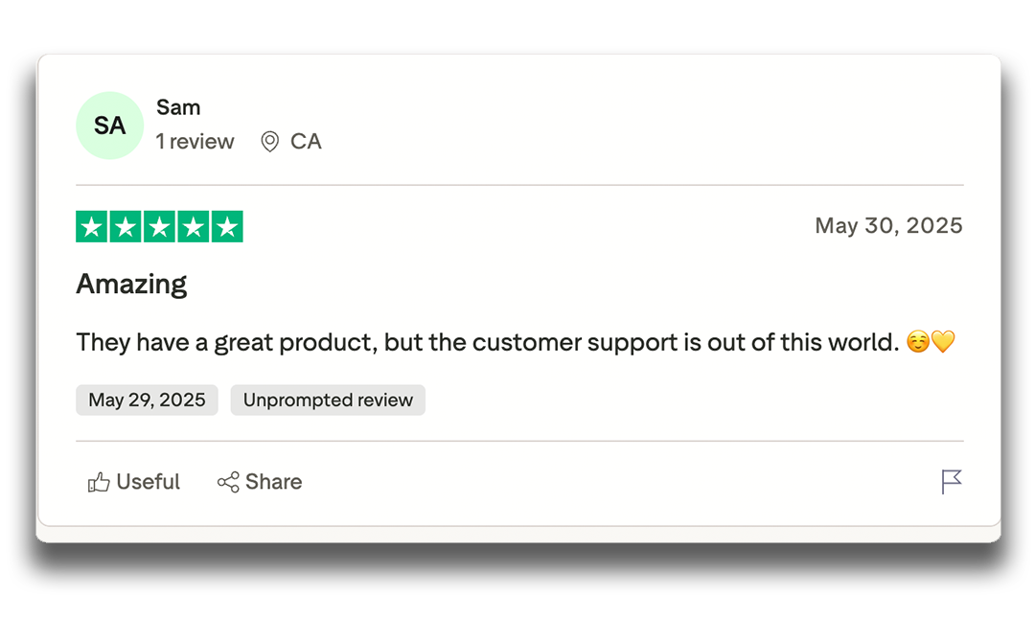Flag this review using the flag icon
Viewport: 1035px width, 618px height.
pos(951,482)
